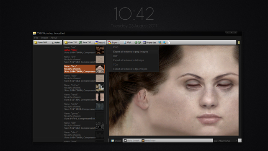Click the hair texture thumbnail

pos(100,50)
